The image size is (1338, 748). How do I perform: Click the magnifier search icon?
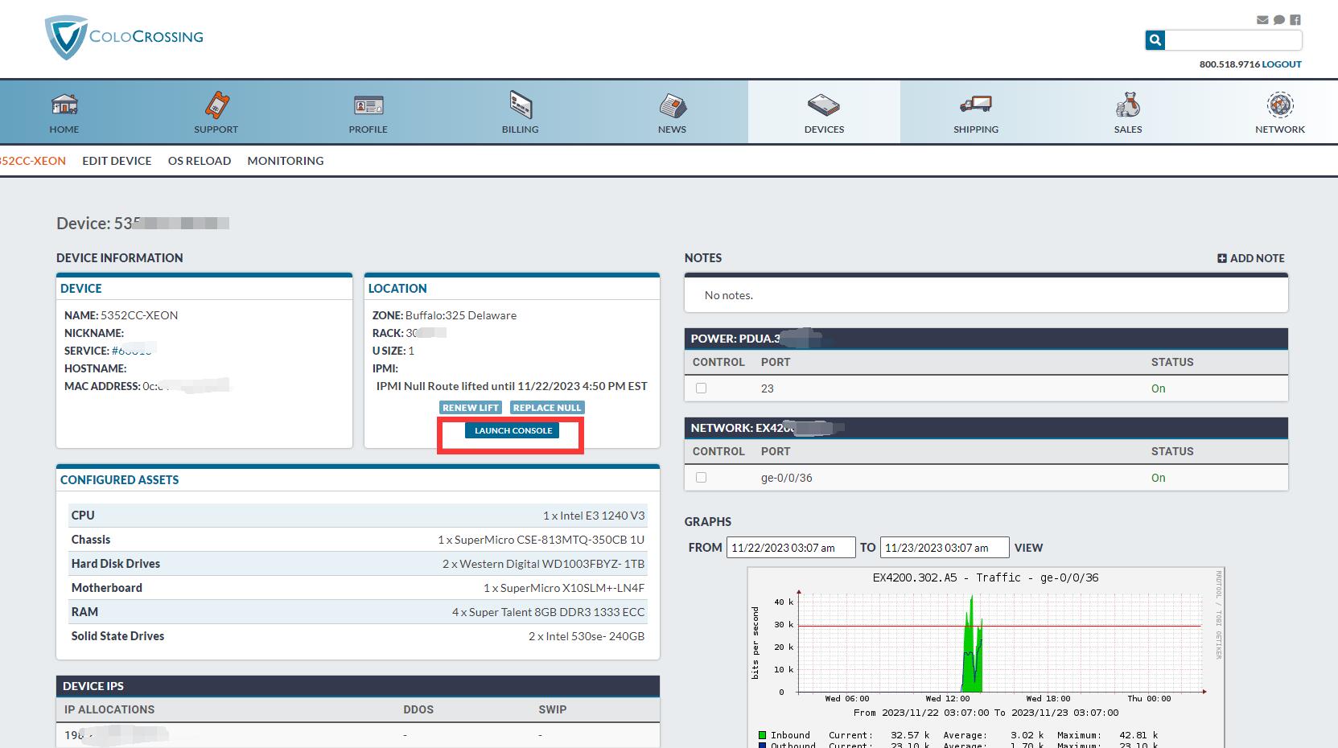click(x=1155, y=40)
